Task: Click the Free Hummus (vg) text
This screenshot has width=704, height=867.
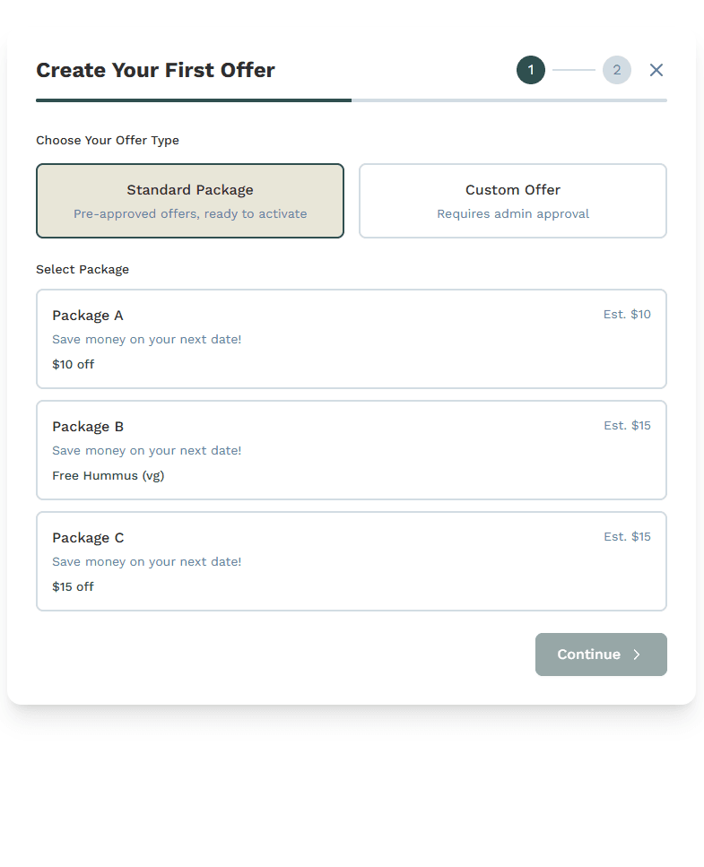Action: [x=109, y=475]
